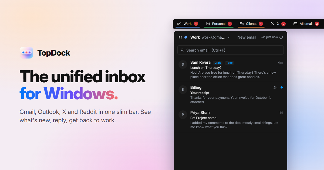Click Sam Rivera's avatar circle
Viewport: 324px width, 170px height.
183,64
